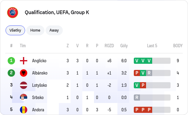
Task: Click the green rank 1 badge
Action: (11, 61)
